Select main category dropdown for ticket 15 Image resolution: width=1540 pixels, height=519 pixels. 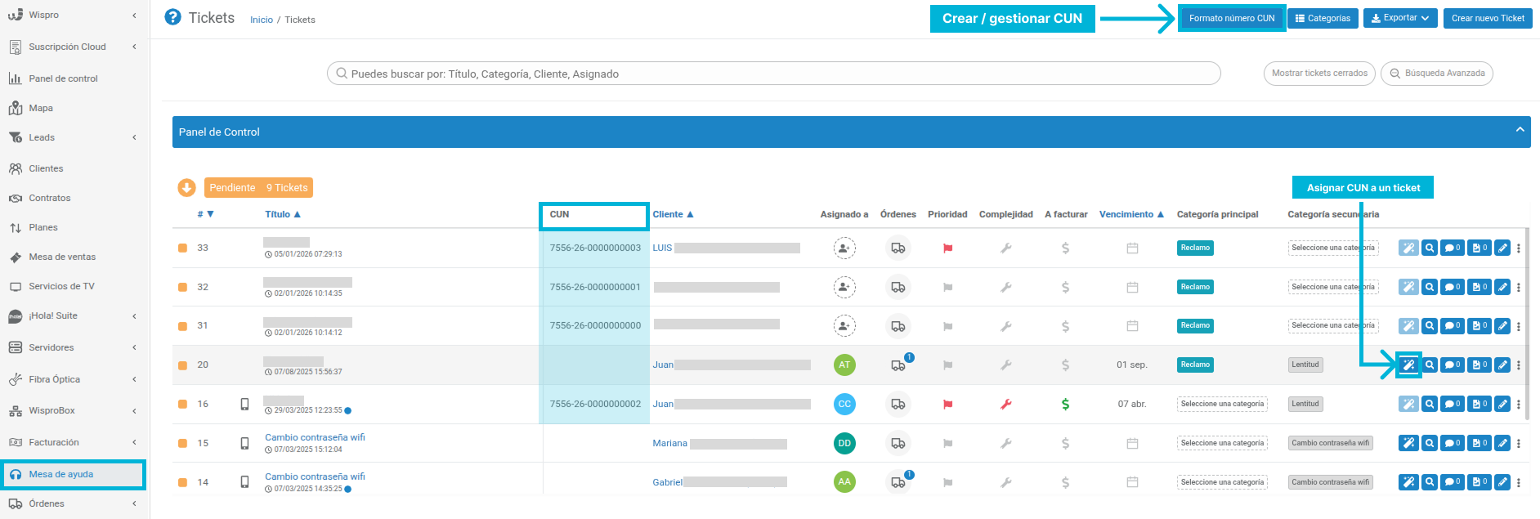click(x=1222, y=443)
